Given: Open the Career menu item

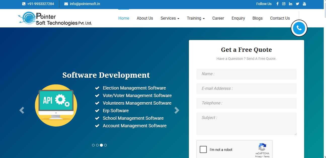Looking at the screenshot, I should (218, 18).
